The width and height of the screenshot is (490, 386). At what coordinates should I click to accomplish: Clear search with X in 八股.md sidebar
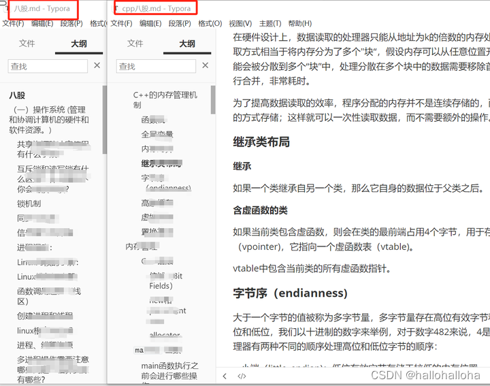pyautogui.click(x=97, y=65)
